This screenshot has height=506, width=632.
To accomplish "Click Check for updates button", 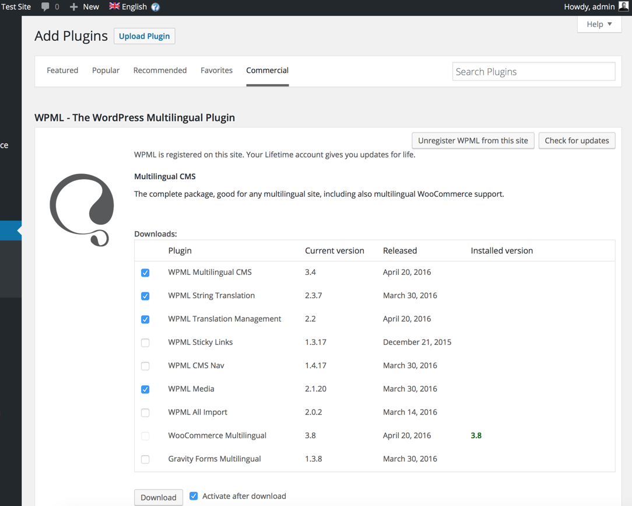I will 577,141.
